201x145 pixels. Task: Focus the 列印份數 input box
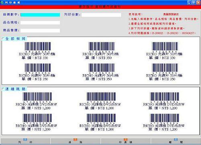pyautogui.click(x=101, y=14)
